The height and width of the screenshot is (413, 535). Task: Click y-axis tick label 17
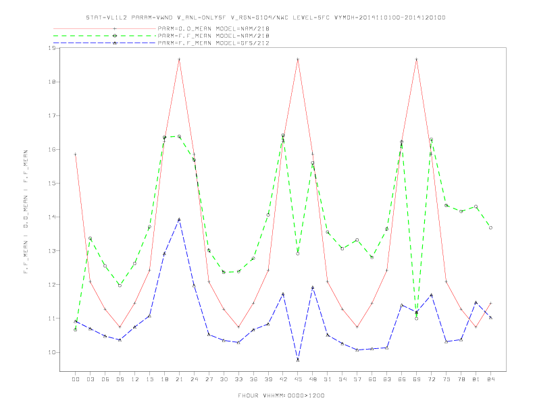(52, 115)
